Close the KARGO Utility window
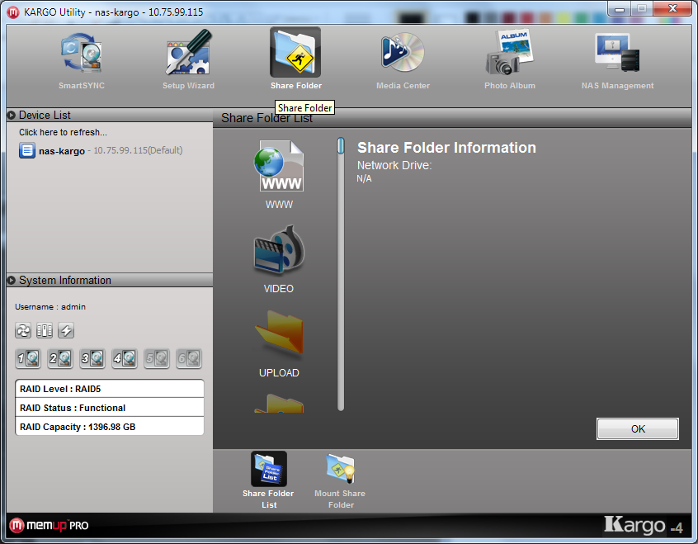This screenshot has width=698, height=544. click(x=672, y=8)
